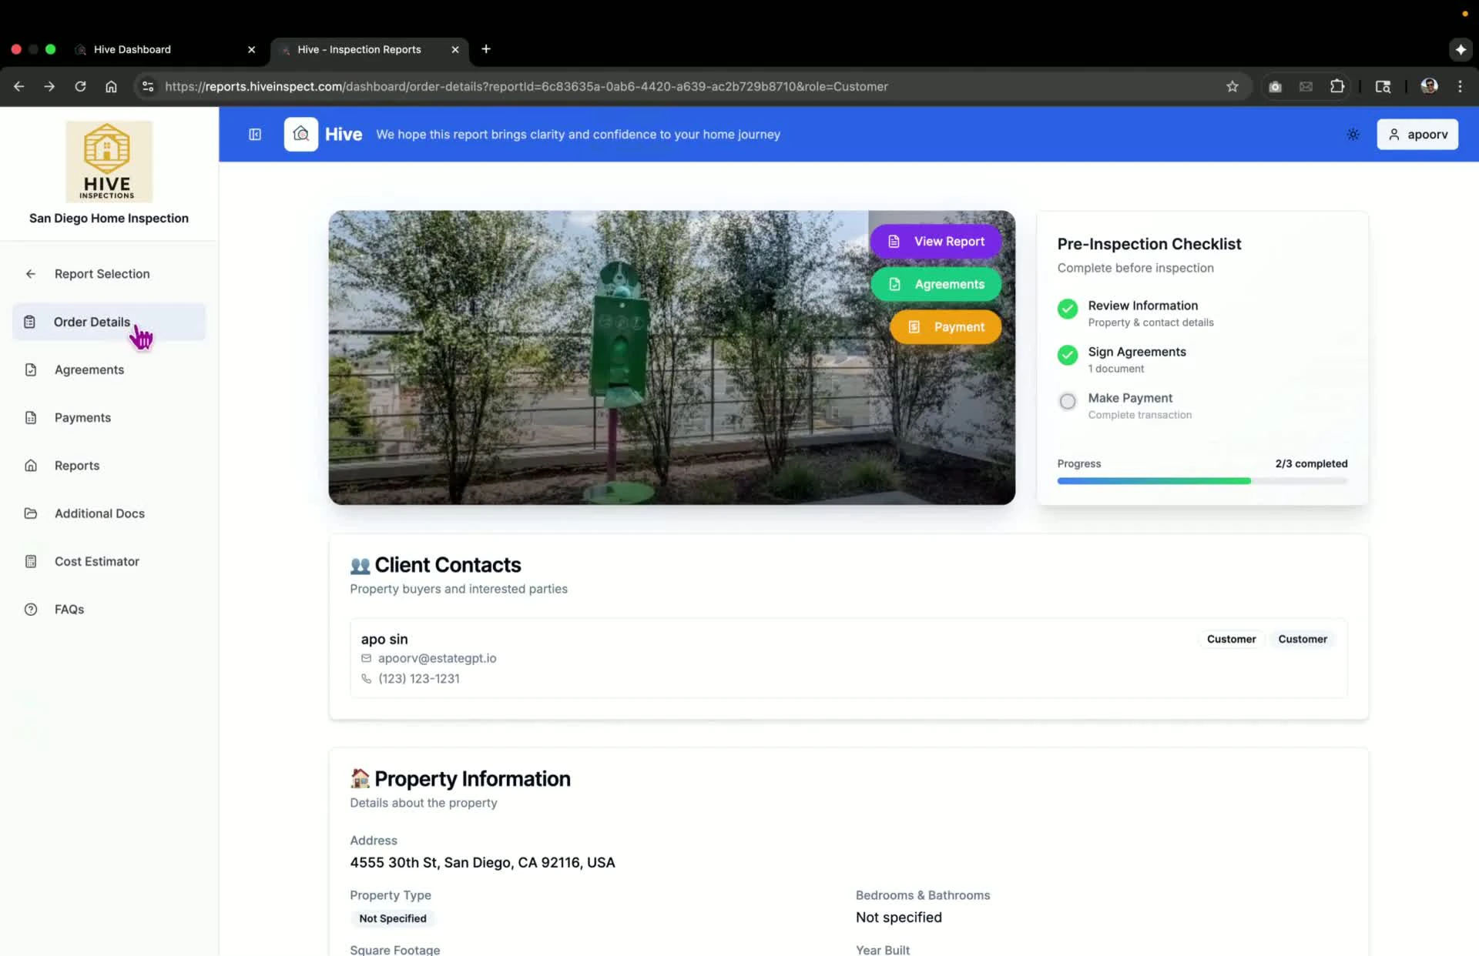Reload the page
Image resolution: width=1479 pixels, height=956 pixels.
pos(80,87)
